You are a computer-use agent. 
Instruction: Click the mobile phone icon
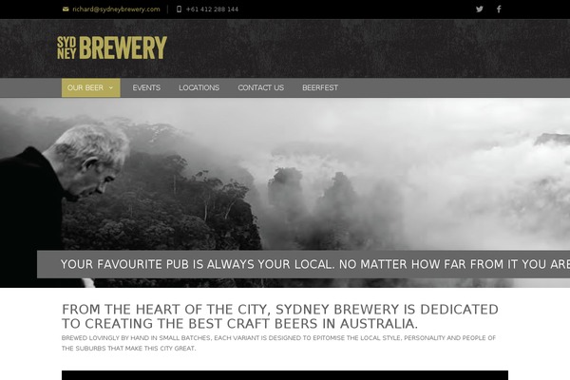tap(179, 9)
